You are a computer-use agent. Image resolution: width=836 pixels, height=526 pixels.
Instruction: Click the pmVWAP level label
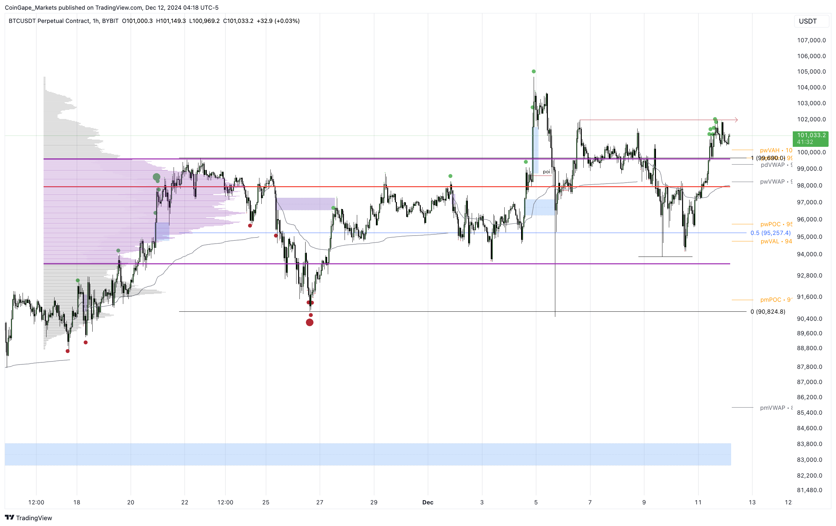(776, 408)
